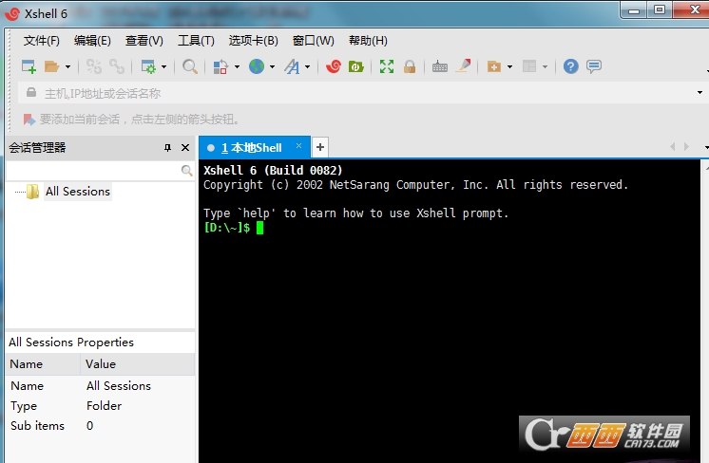Expand the Properties icon dropdown arrow
Image resolution: width=709 pixels, height=463 pixels.
163,66
